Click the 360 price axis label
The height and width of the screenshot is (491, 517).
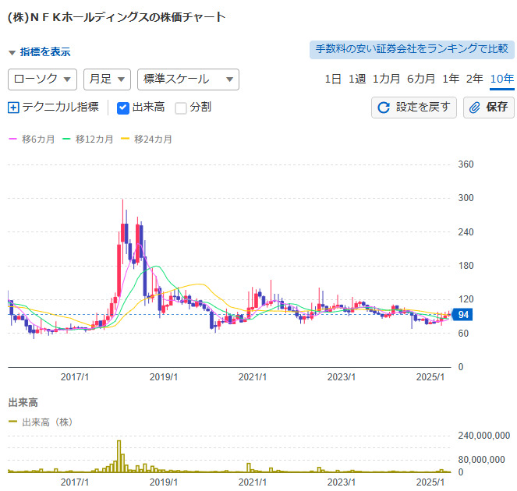pos(466,164)
